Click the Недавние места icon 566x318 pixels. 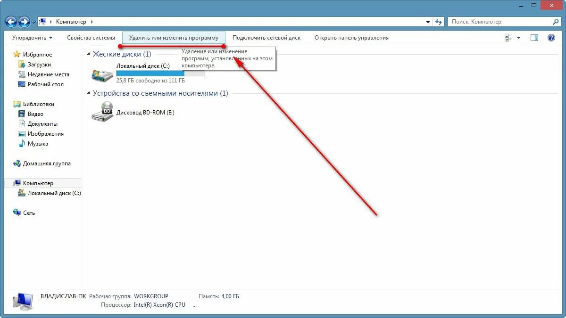pyautogui.click(x=21, y=74)
